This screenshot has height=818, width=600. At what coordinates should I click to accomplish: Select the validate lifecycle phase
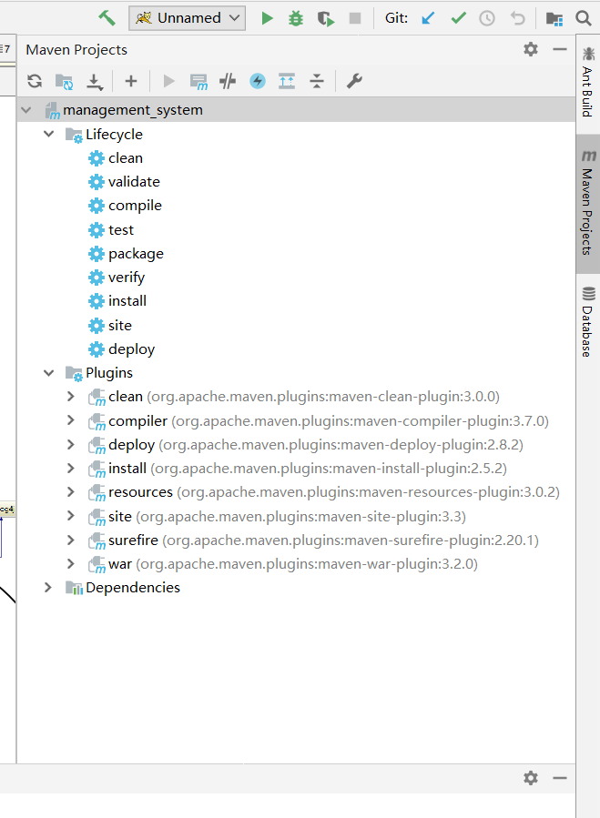(134, 182)
